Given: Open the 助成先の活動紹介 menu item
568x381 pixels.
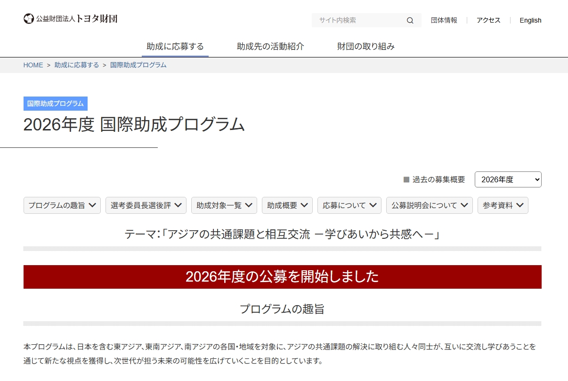Looking at the screenshot, I should [270, 47].
